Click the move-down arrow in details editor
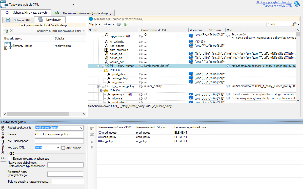303x189 pixels. [x=92, y=148]
